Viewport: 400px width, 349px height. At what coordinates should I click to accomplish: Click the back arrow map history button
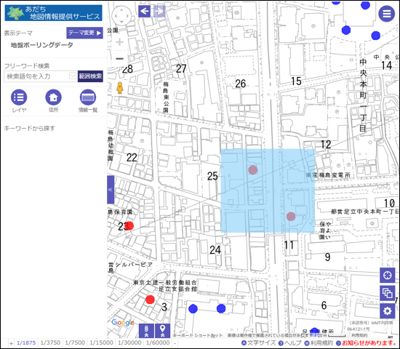point(145,11)
